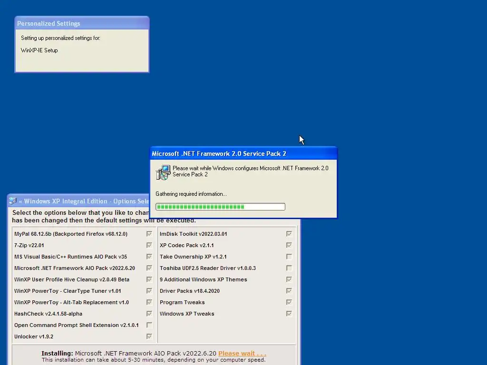This screenshot has height=365, width=487.
Task: Click the 'Driver Packs v18.4.2020' label
Action: pos(189,291)
